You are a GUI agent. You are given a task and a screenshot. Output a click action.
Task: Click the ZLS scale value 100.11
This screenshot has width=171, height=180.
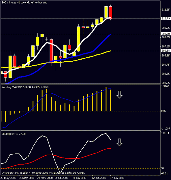(x=165, y=133)
